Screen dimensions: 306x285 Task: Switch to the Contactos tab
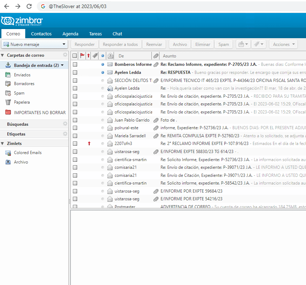tap(41, 34)
